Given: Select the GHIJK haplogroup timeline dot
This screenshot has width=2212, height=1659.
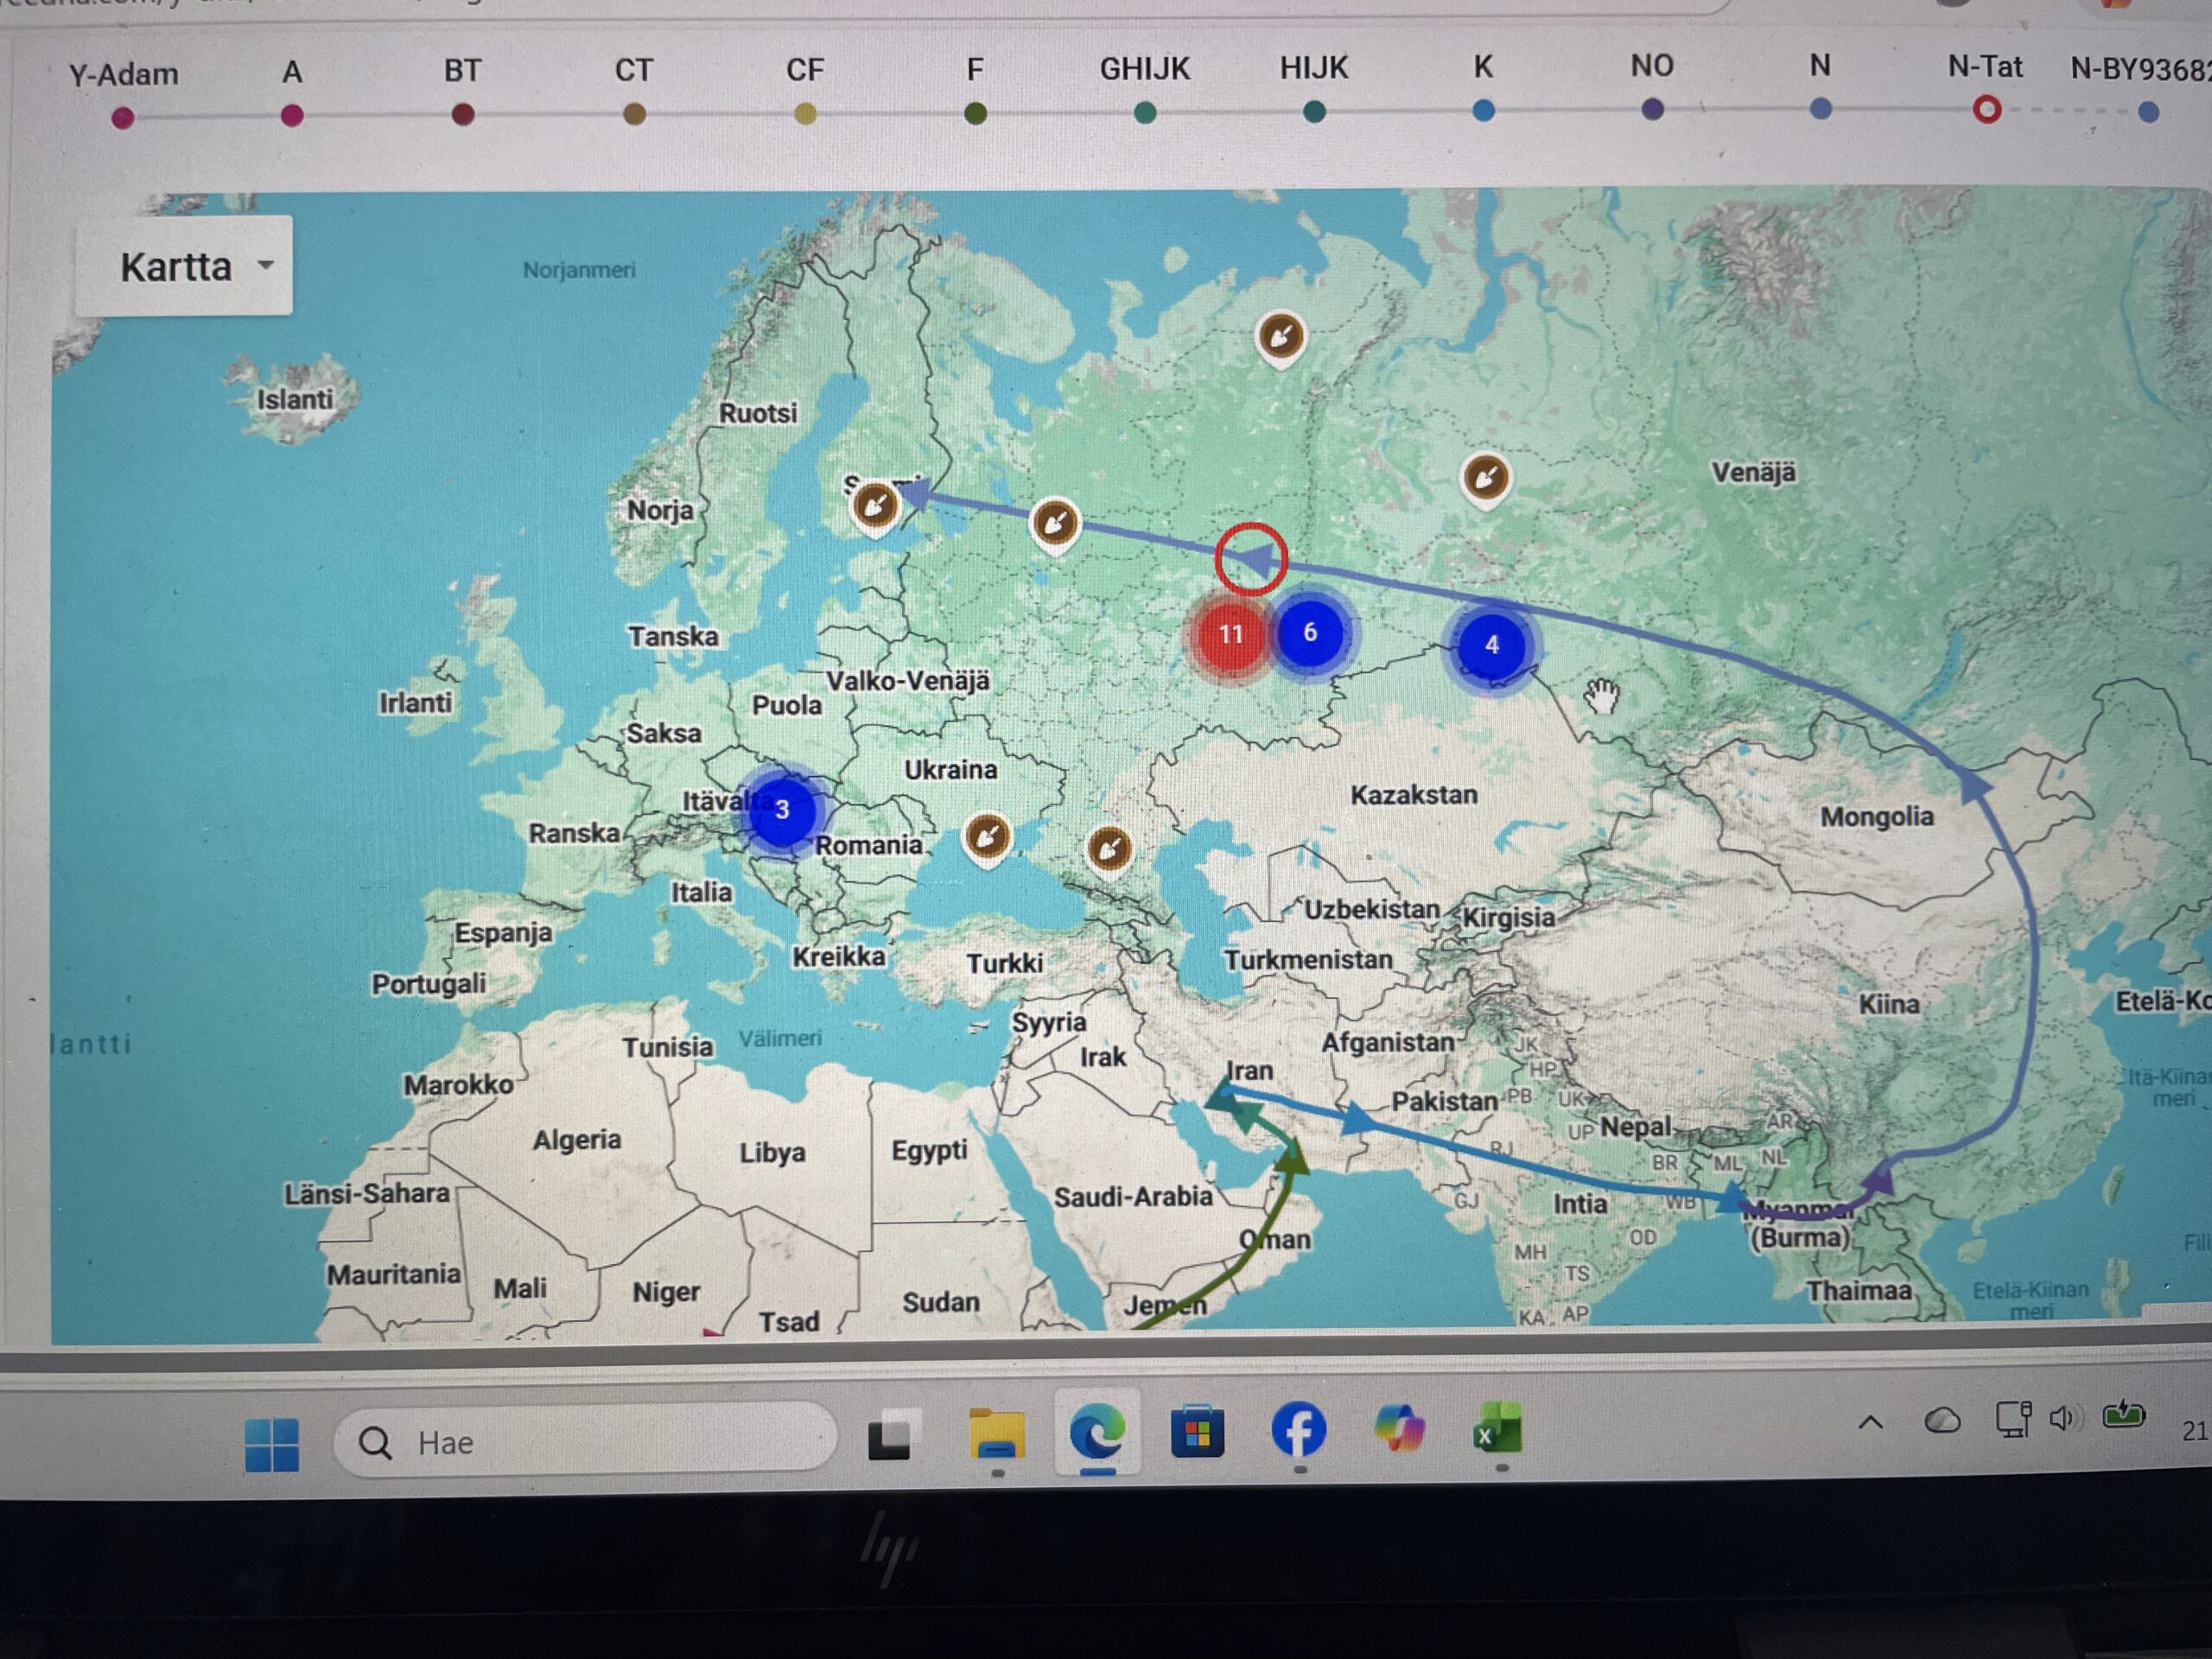Looking at the screenshot, I should [1146, 113].
